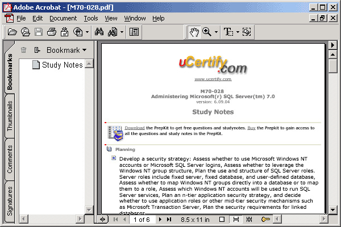Open the Help menu
The width and height of the screenshot is (341, 227).
click(159, 18)
